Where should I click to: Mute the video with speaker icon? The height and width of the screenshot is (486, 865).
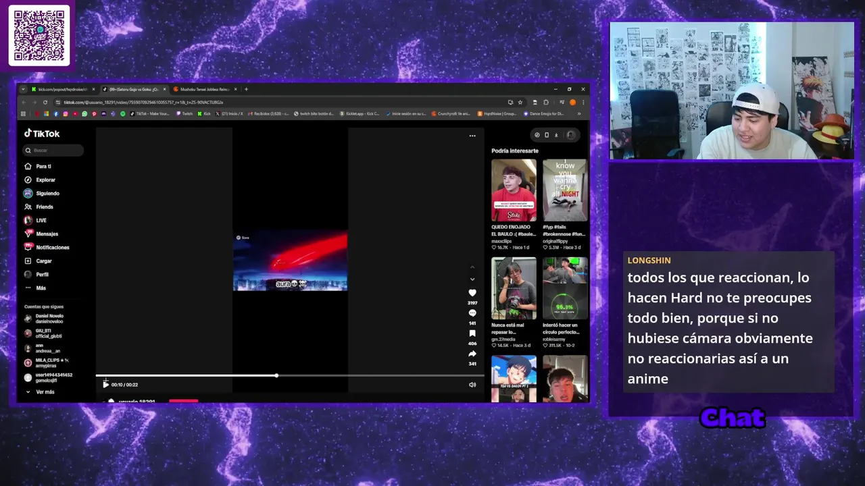(472, 385)
